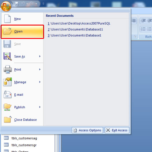Open recent document Database1
The image size is (152, 152).
click(74, 36)
